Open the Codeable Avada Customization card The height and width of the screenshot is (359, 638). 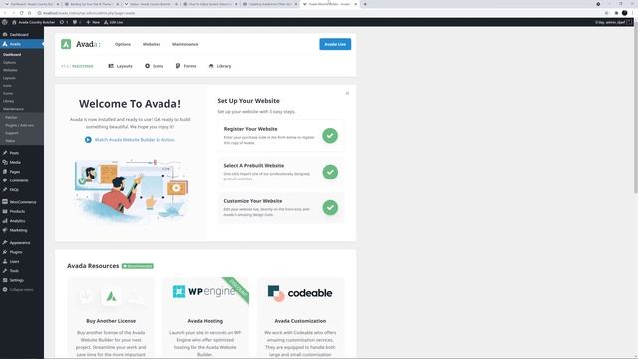click(x=300, y=318)
